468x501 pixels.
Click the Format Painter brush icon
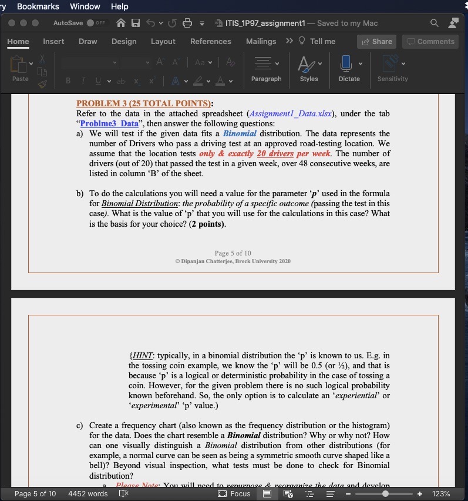(42, 85)
